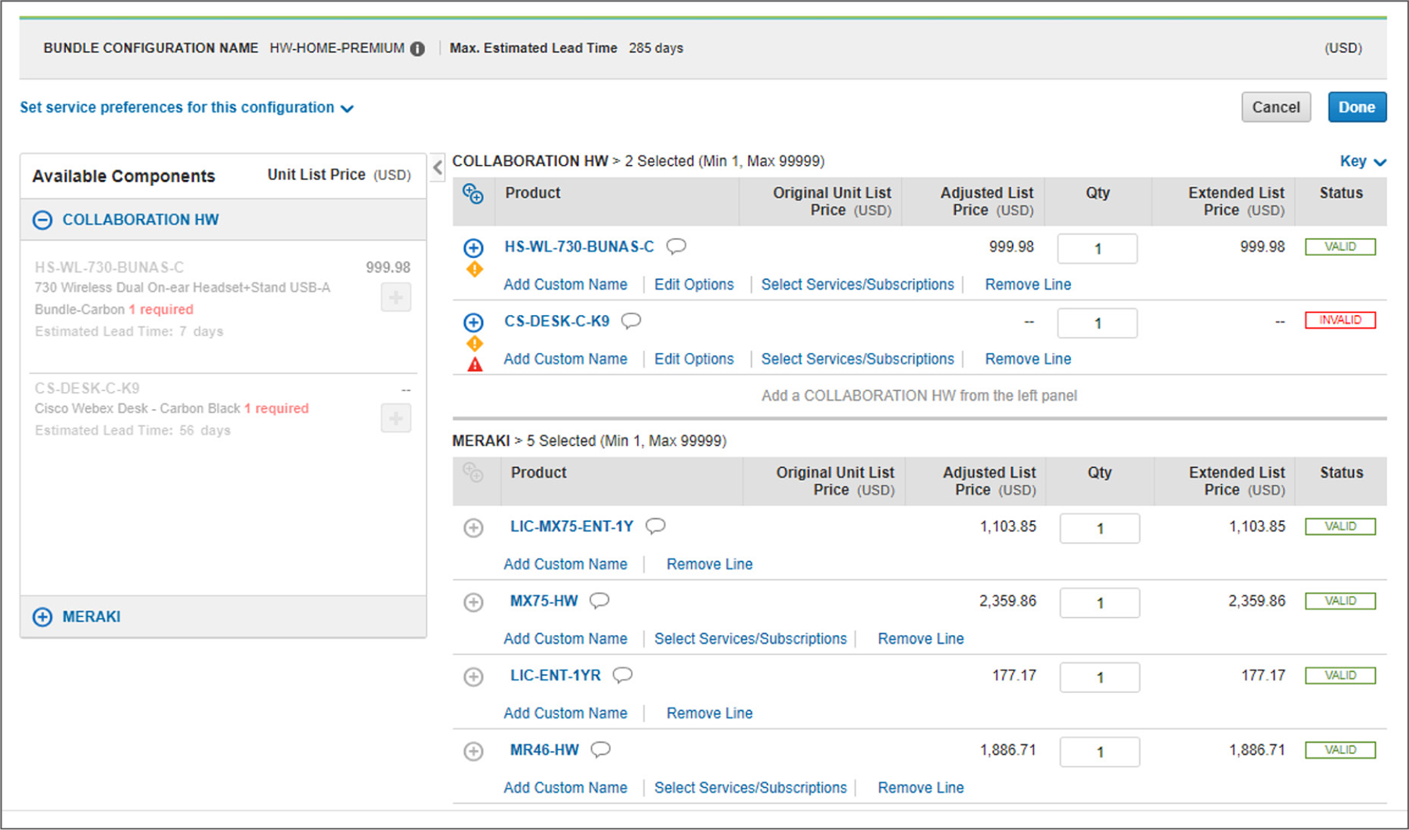Click the orange warning diamond under CS-DESK-C-K9
Viewport: 1409px width, 830px height.
[474, 343]
